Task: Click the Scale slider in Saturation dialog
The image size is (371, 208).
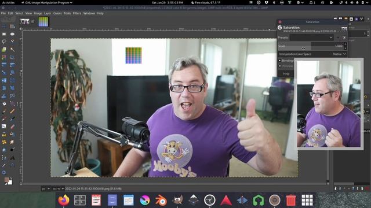Action: (x=311, y=46)
